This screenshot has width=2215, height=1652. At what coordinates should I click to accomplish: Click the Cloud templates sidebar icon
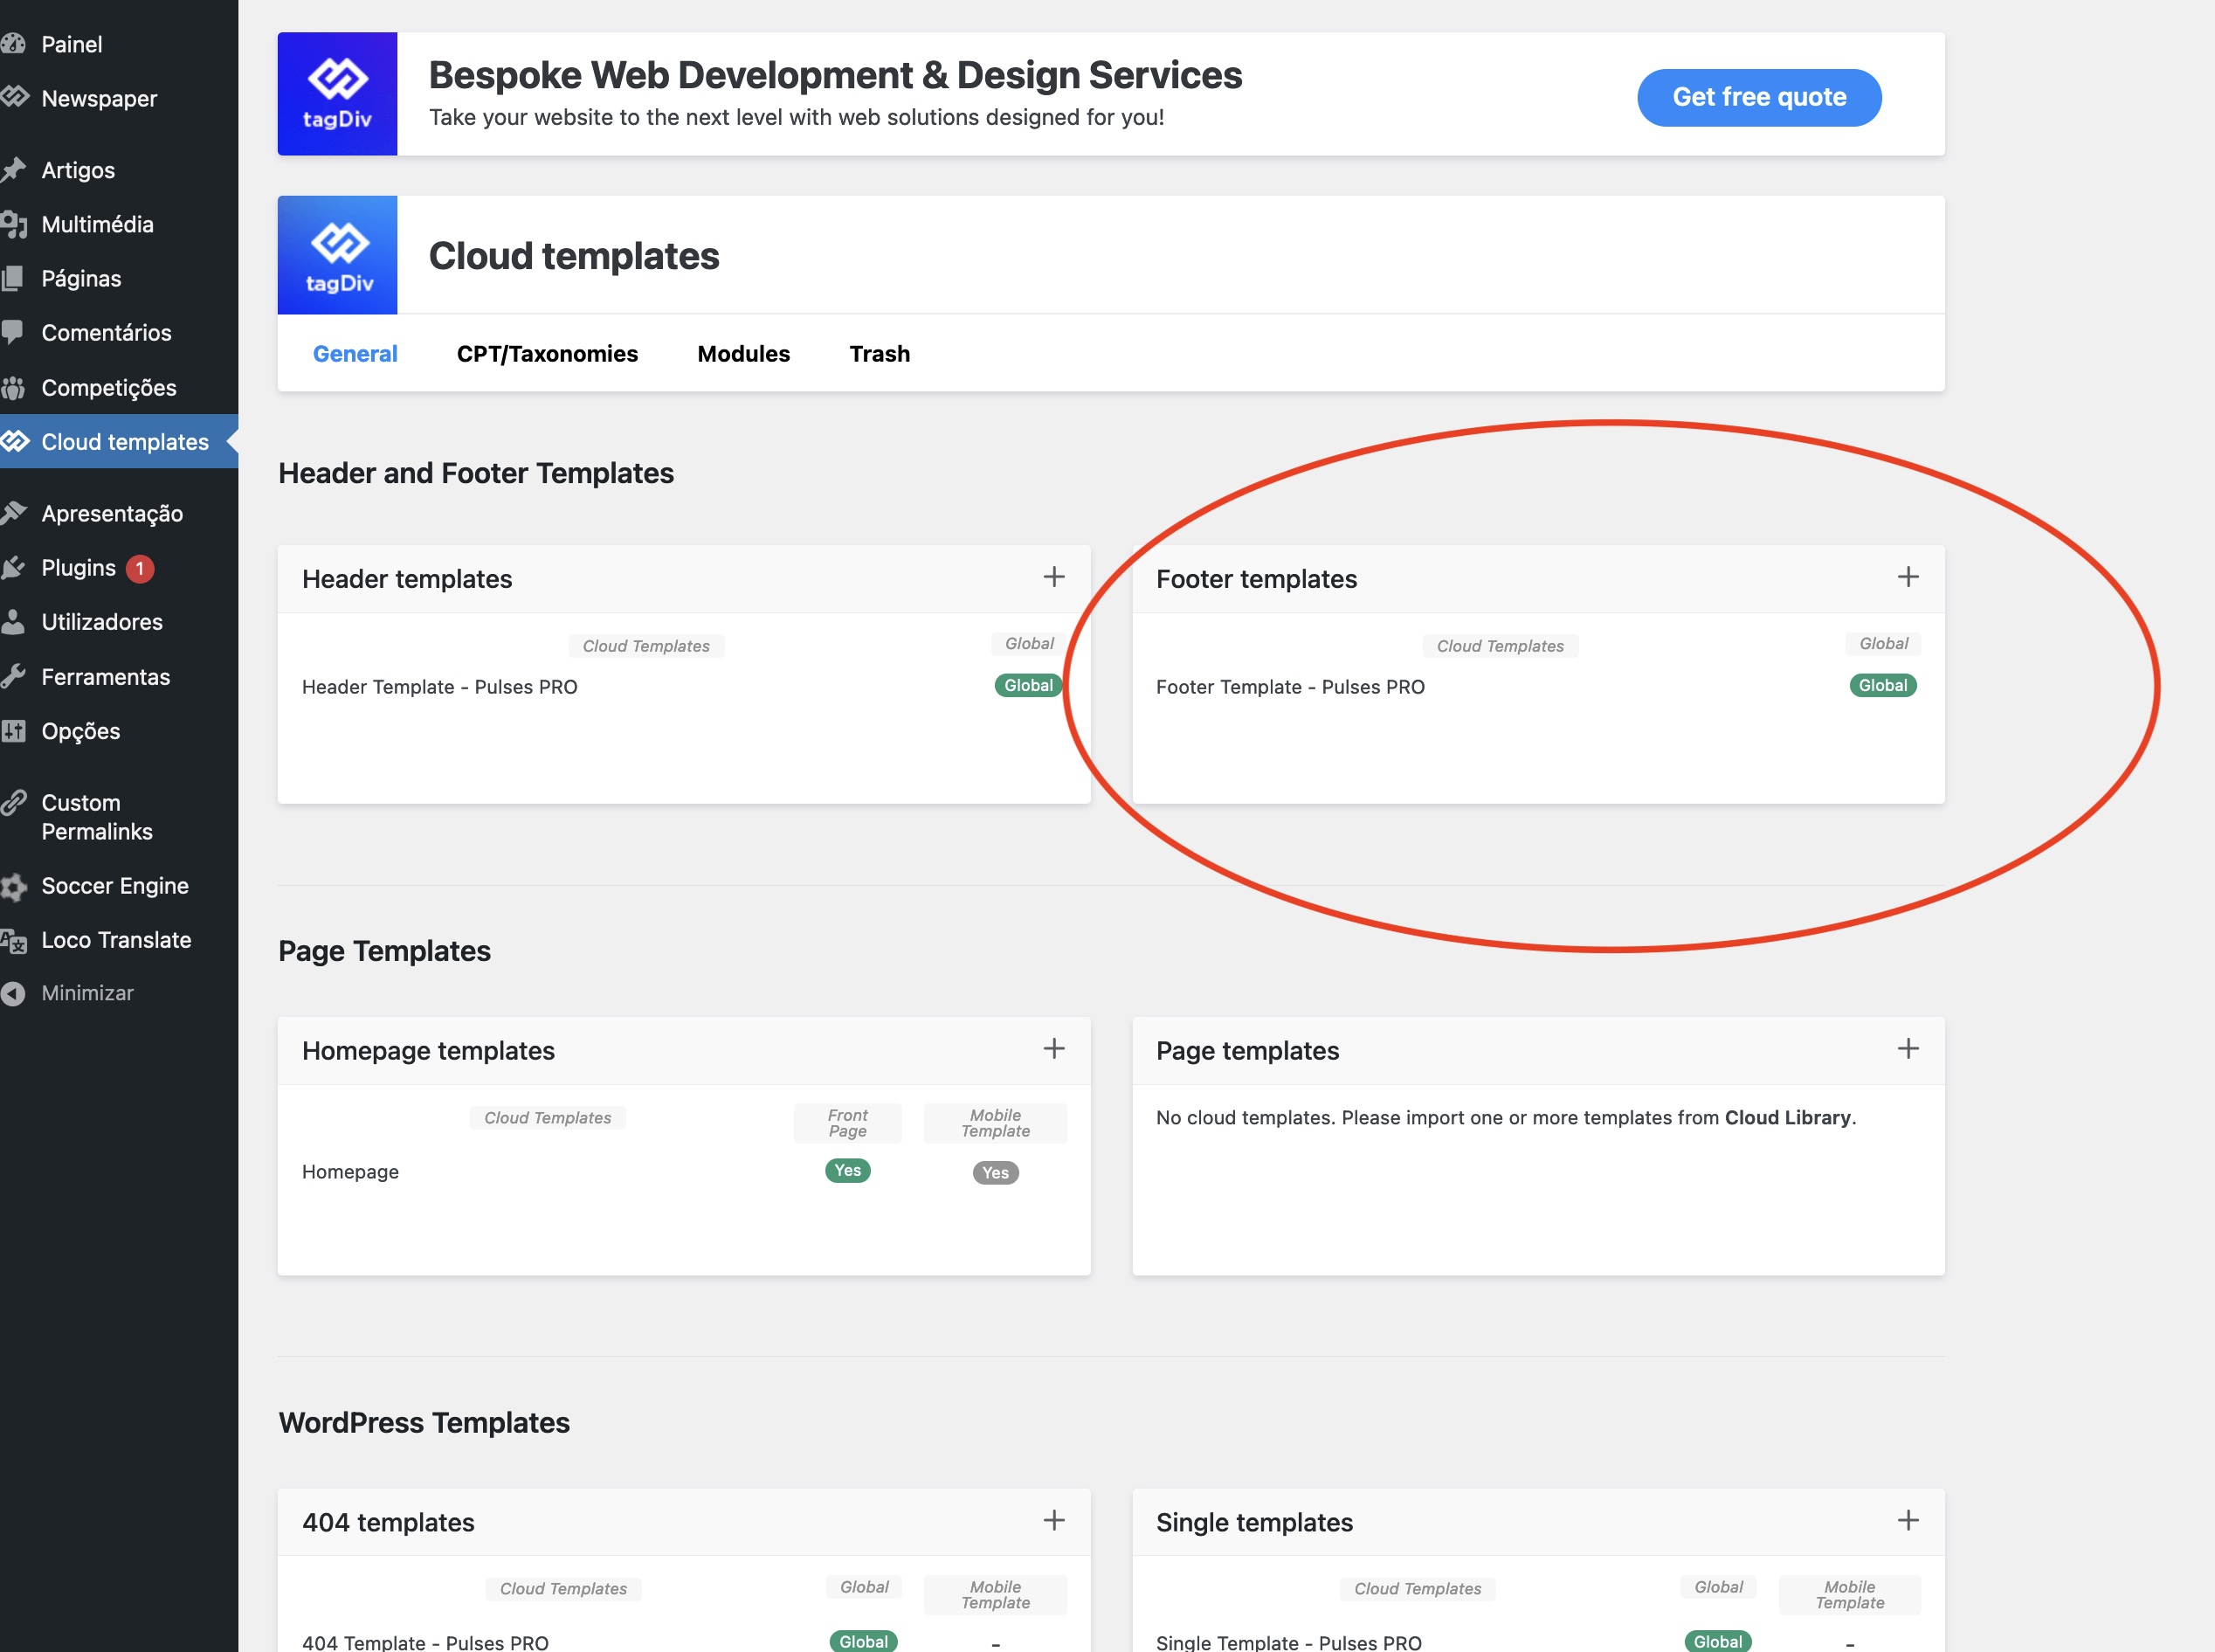14,441
